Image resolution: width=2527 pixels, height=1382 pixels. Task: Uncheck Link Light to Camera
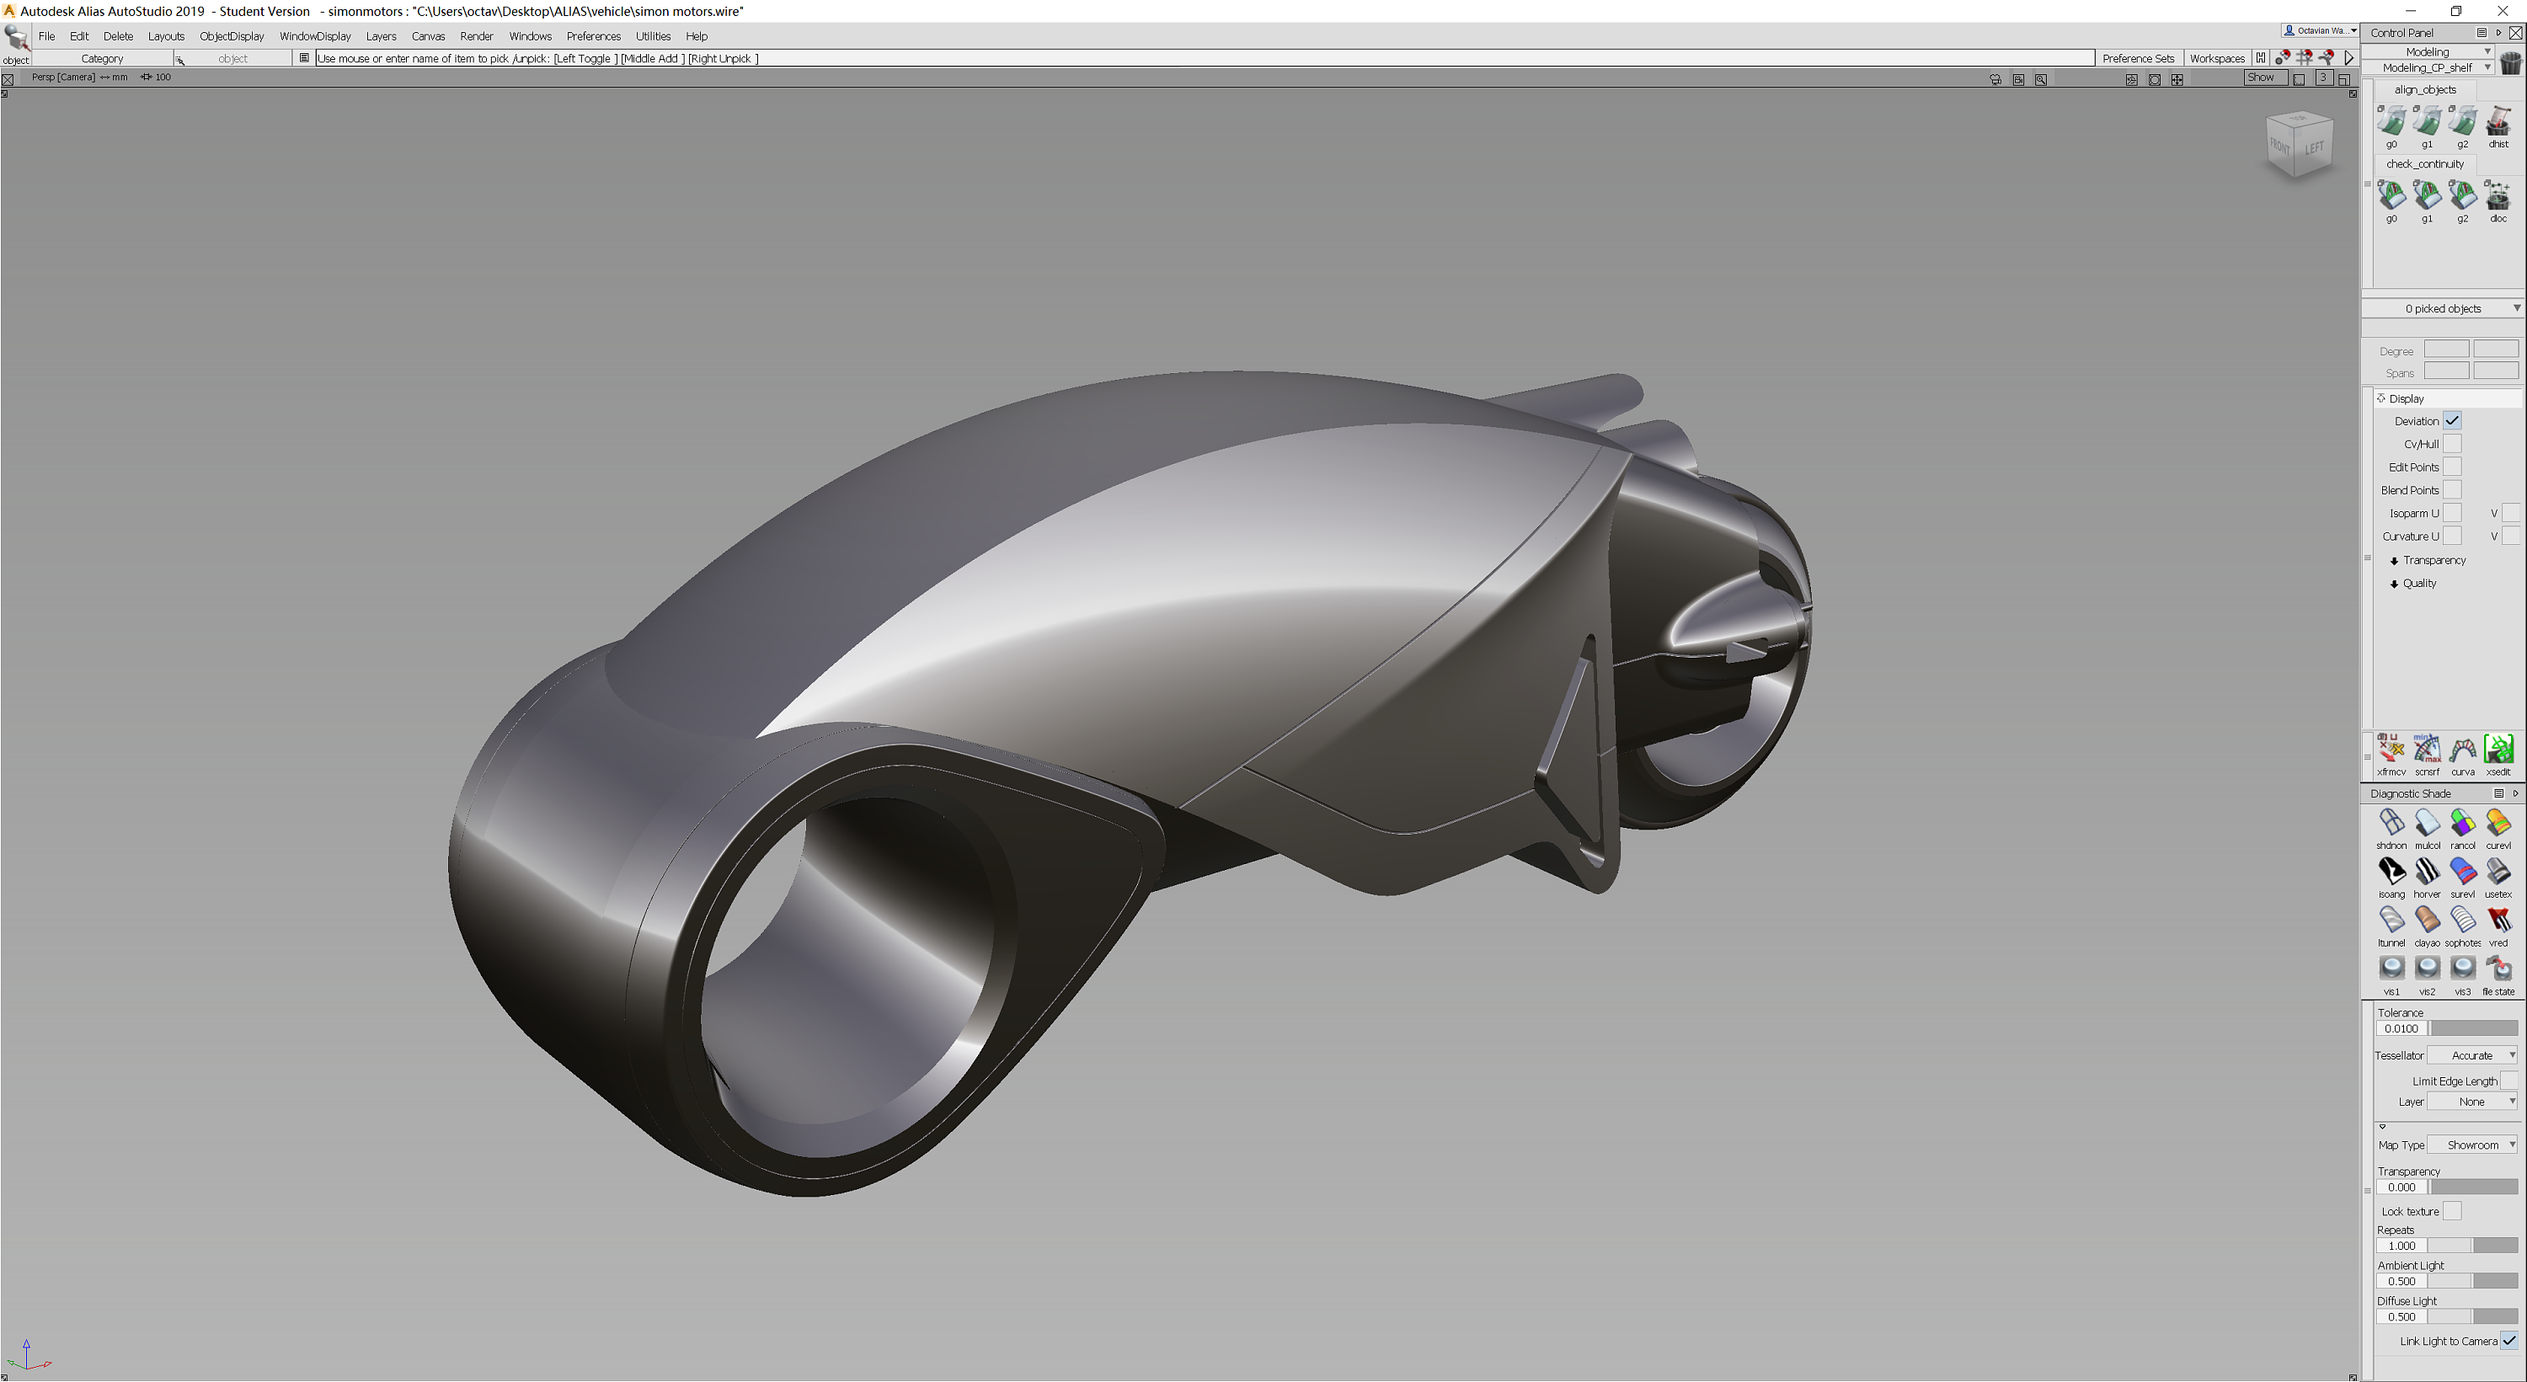click(x=2508, y=1341)
